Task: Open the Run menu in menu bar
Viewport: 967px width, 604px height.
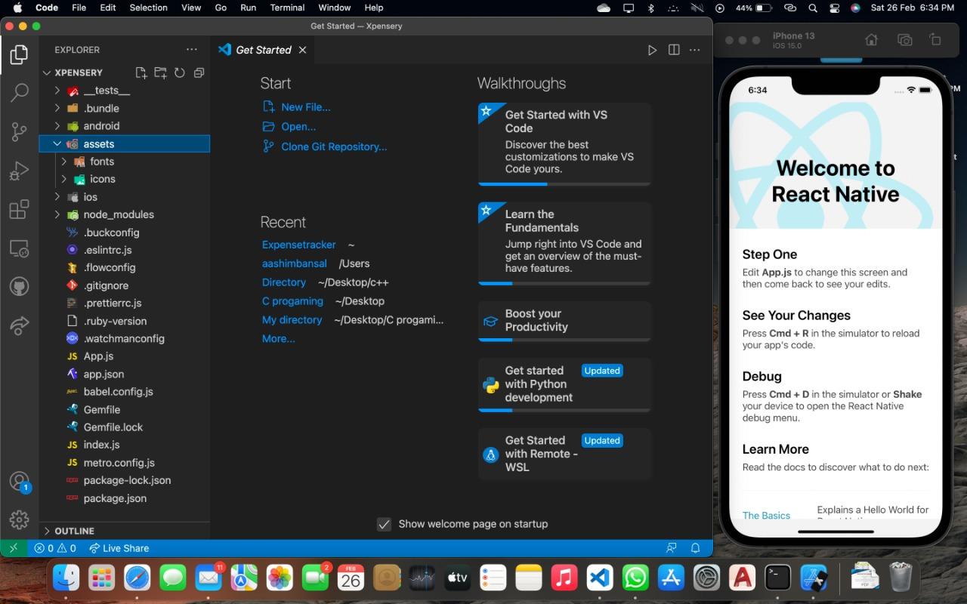Action: (x=248, y=8)
